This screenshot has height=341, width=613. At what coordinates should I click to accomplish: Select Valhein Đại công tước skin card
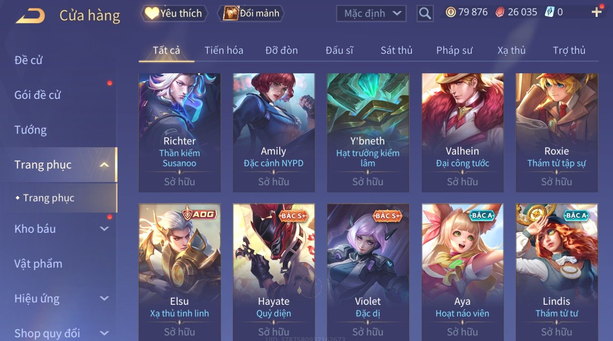click(462, 133)
